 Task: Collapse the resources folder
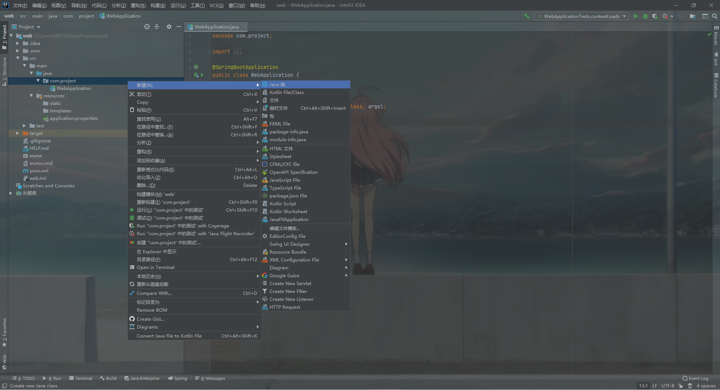[31, 96]
